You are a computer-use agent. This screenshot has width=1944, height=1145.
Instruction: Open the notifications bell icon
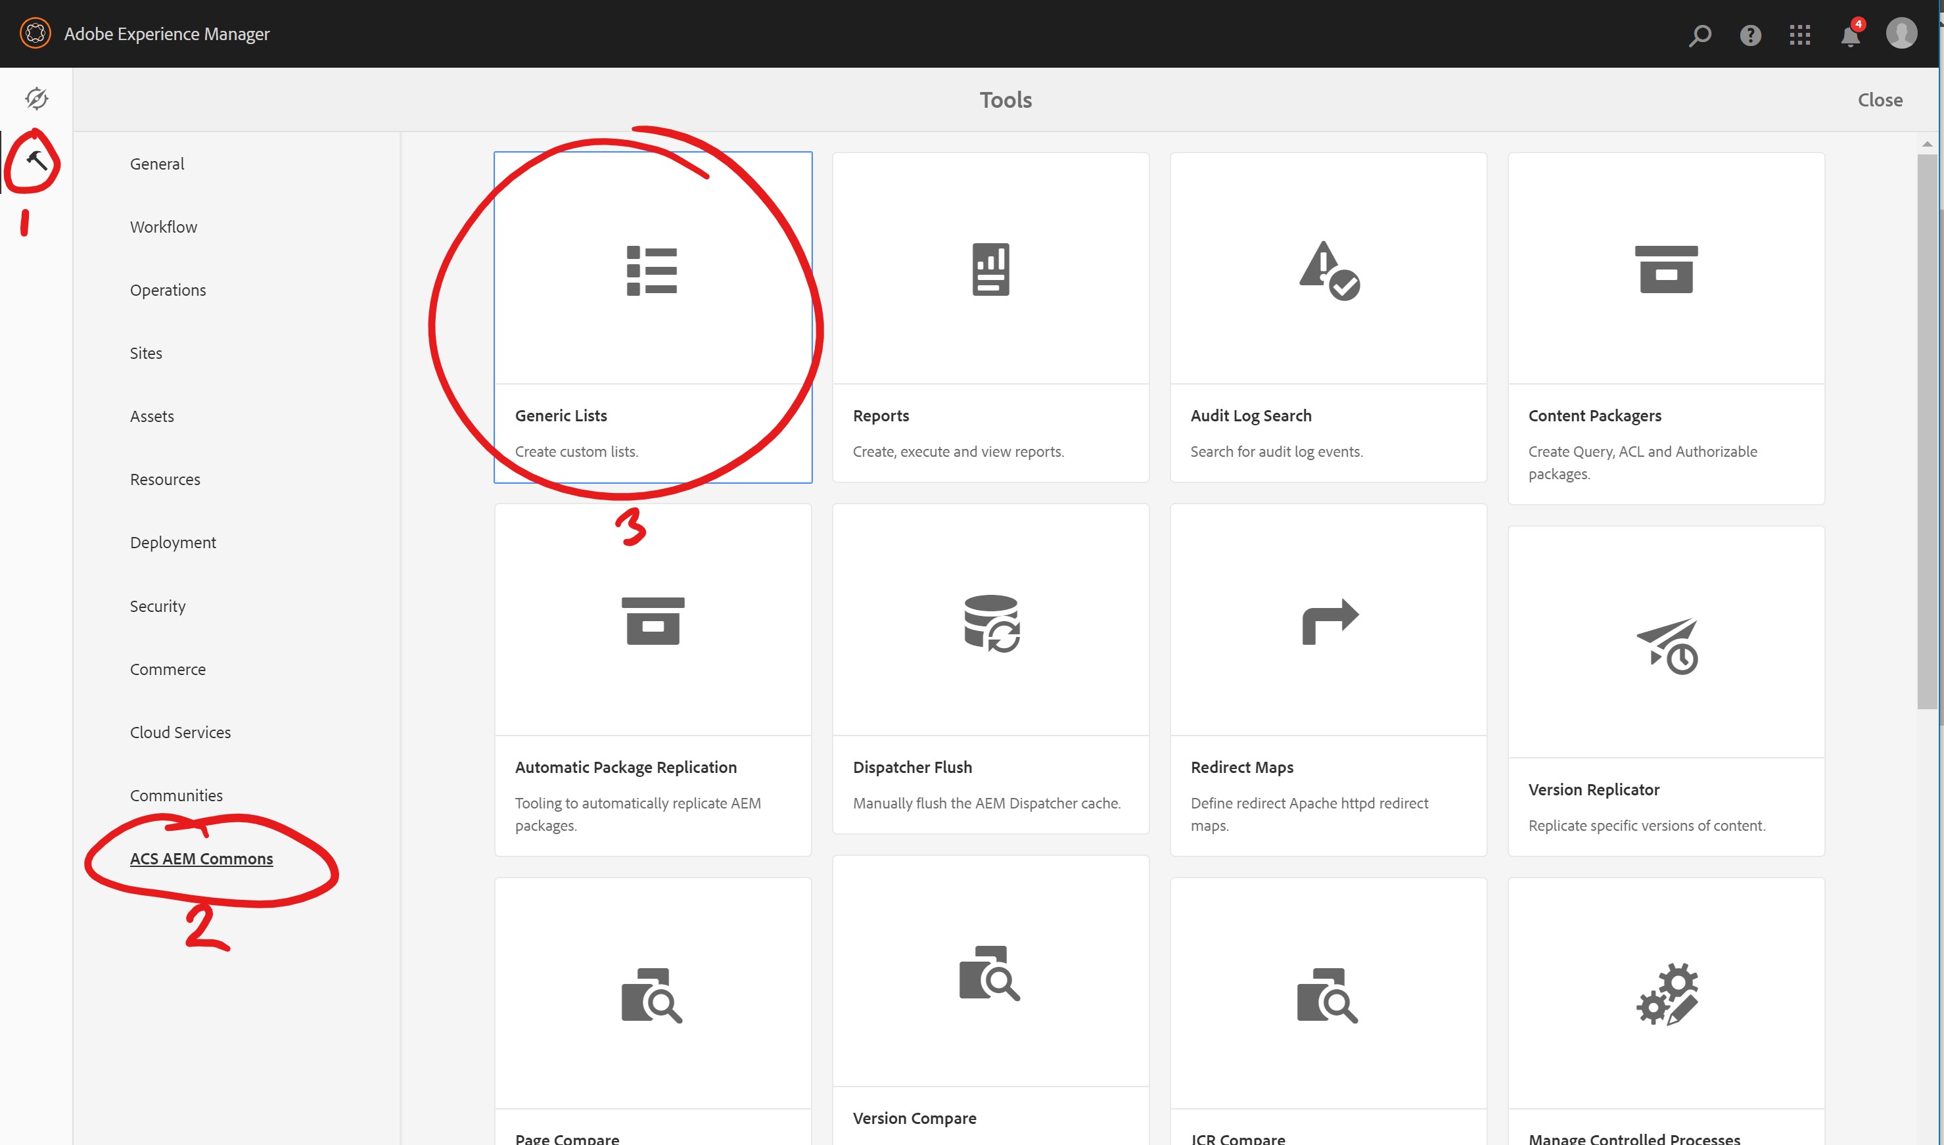tap(1850, 35)
